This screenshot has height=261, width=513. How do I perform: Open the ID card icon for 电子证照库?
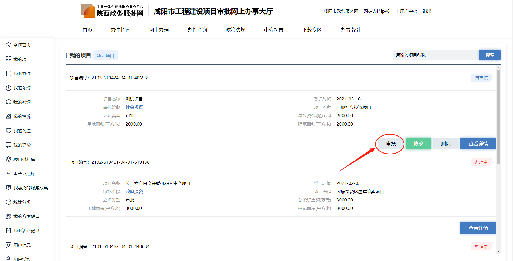pos(9,173)
